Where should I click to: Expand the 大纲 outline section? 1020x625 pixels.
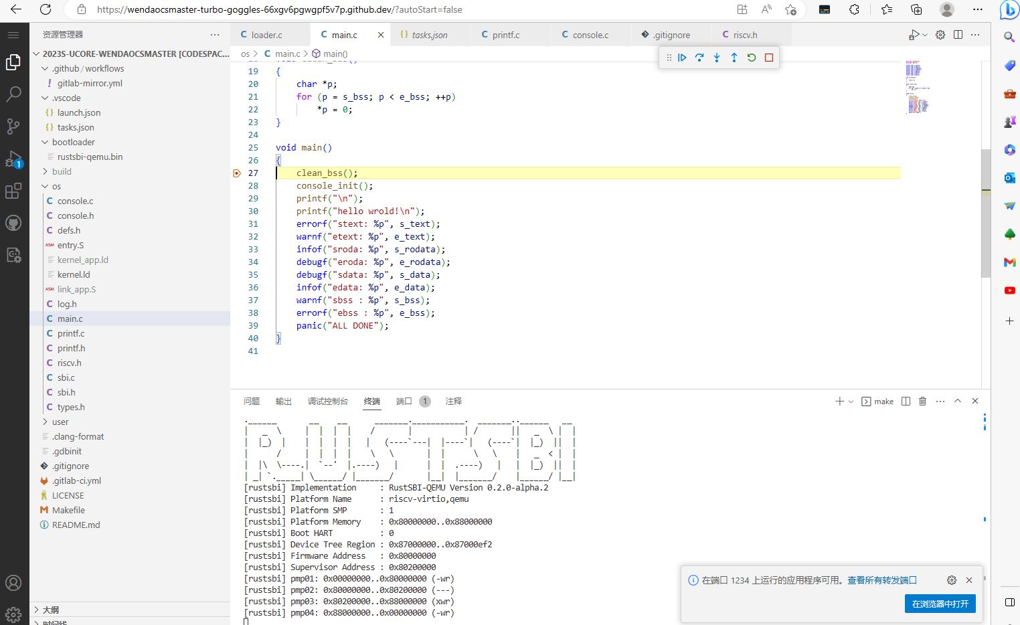(36, 610)
